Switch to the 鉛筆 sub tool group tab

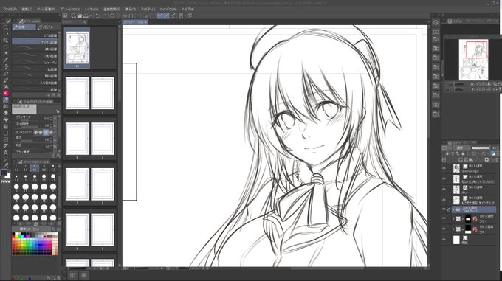point(24,27)
